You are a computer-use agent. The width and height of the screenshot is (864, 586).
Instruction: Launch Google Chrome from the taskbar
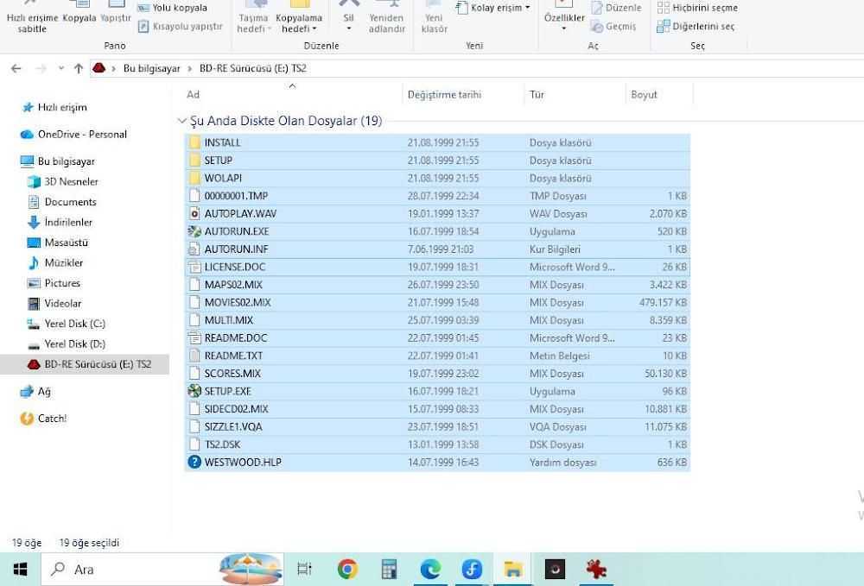coord(347,570)
